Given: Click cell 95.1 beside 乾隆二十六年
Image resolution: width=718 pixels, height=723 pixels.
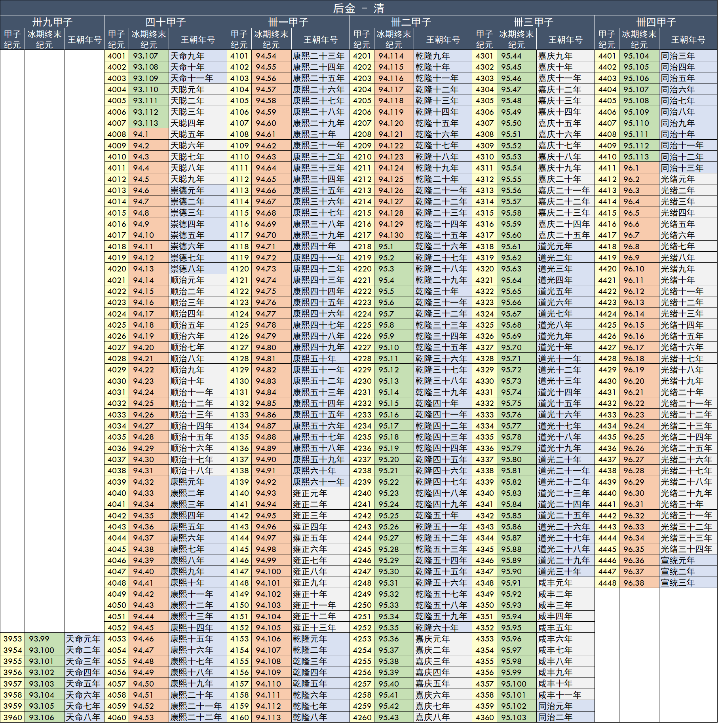Looking at the screenshot, I should click(x=394, y=247).
